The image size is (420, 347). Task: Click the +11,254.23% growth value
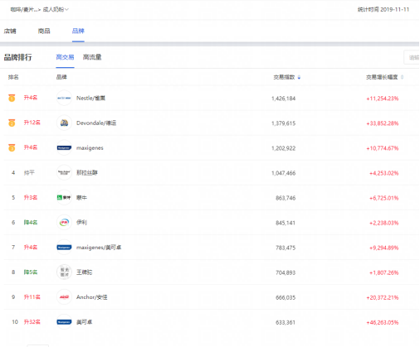tap(383, 99)
